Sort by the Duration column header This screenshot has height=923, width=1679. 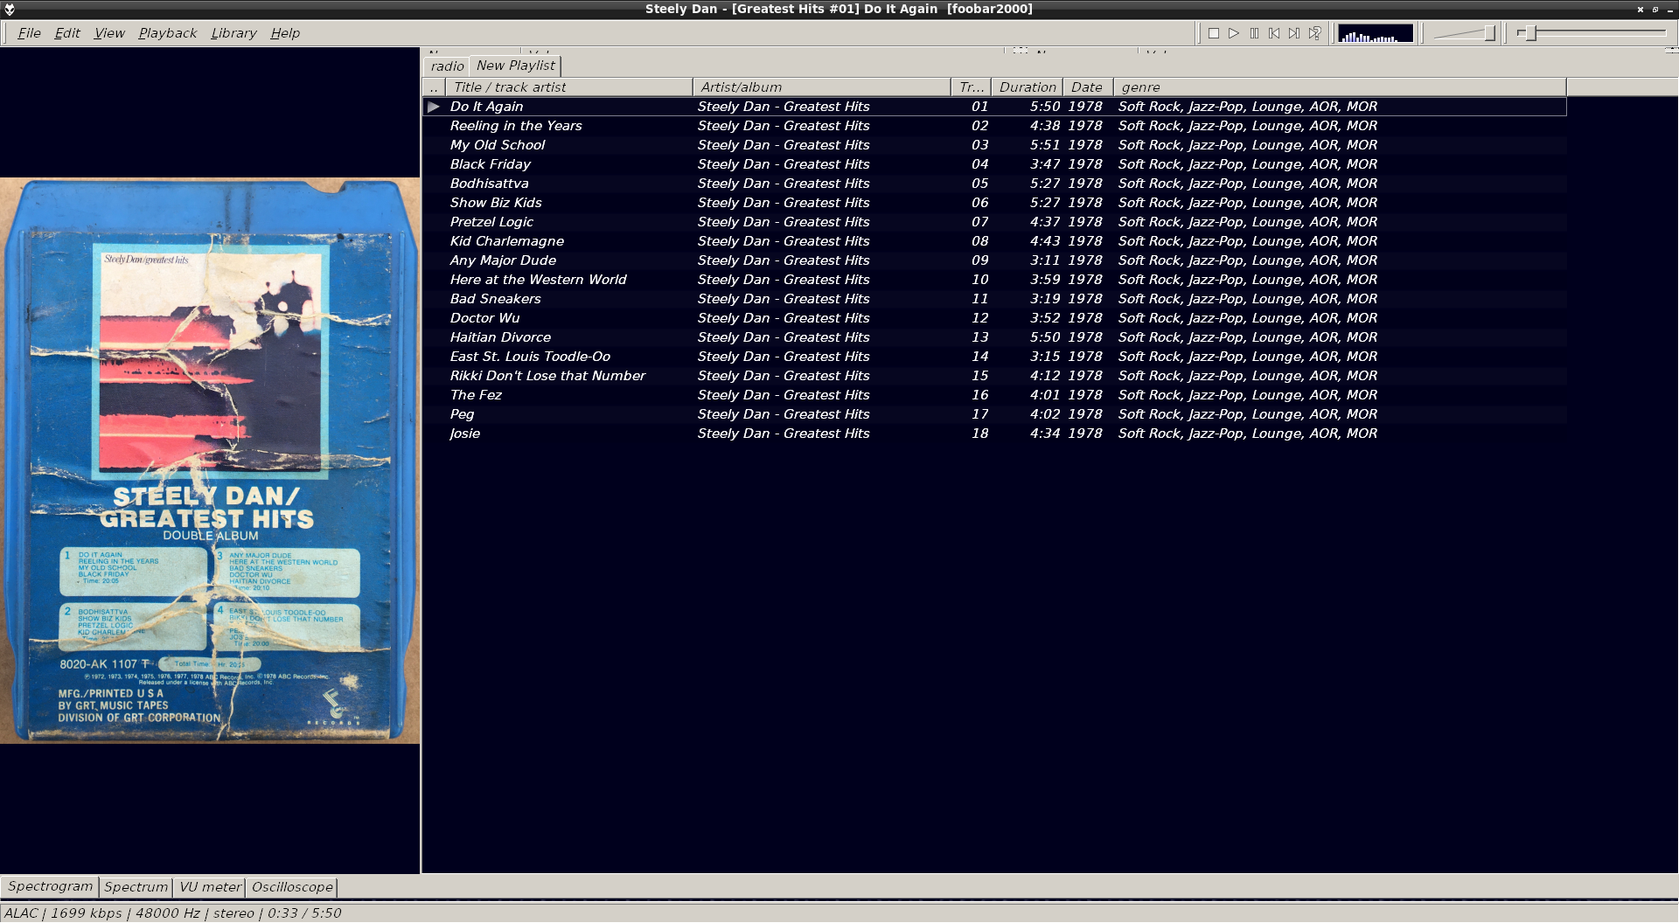(x=1028, y=87)
